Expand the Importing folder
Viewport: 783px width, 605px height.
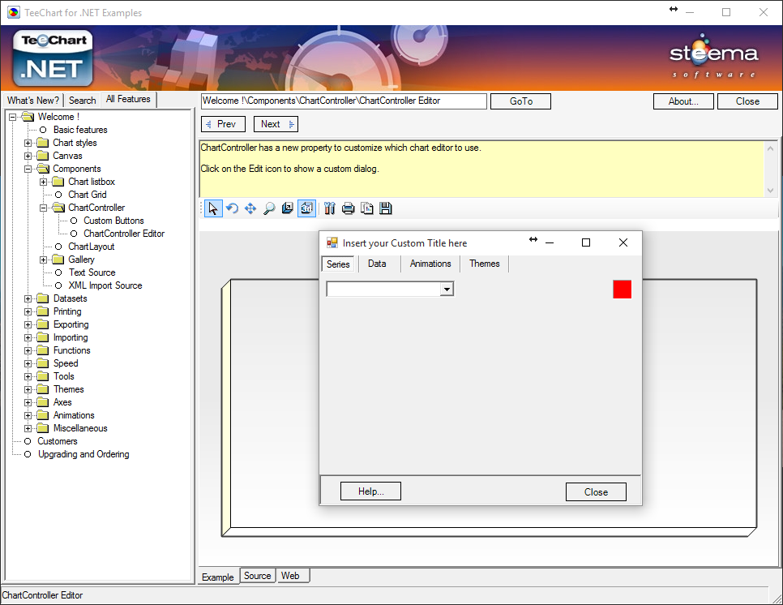pos(28,337)
